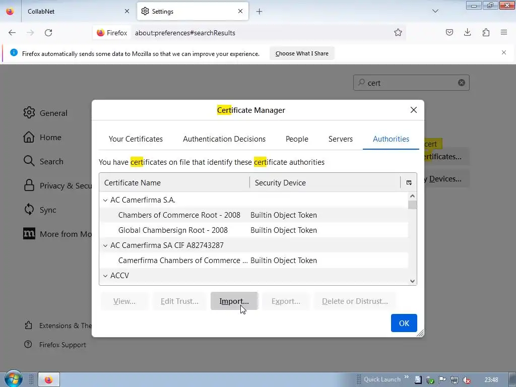Open the Extensions puzzle icon
Screen dimensions: 516x387
click(486, 32)
